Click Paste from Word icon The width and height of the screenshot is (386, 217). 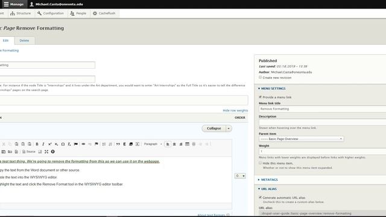pyautogui.click(x=30, y=144)
